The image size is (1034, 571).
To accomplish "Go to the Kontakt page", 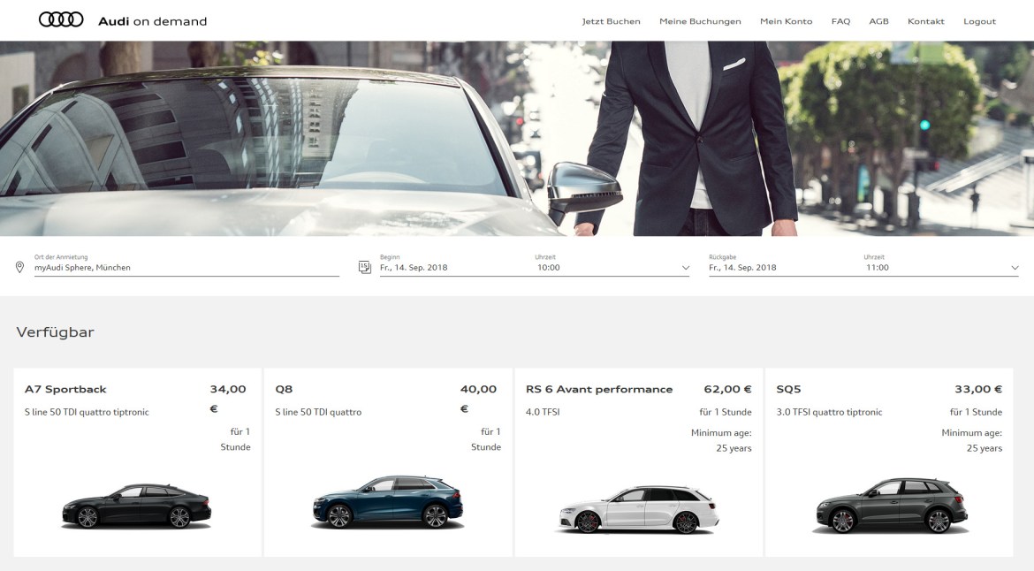I will click(925, 21).
